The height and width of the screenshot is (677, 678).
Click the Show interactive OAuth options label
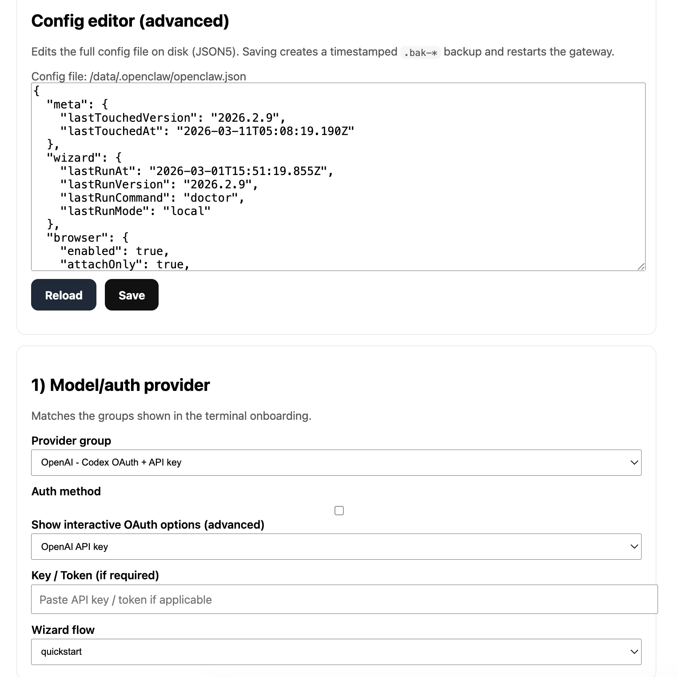(148, 525)
